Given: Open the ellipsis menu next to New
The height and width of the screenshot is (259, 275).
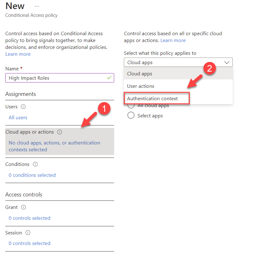Looking at the screenshot, I should pos(37,6).
